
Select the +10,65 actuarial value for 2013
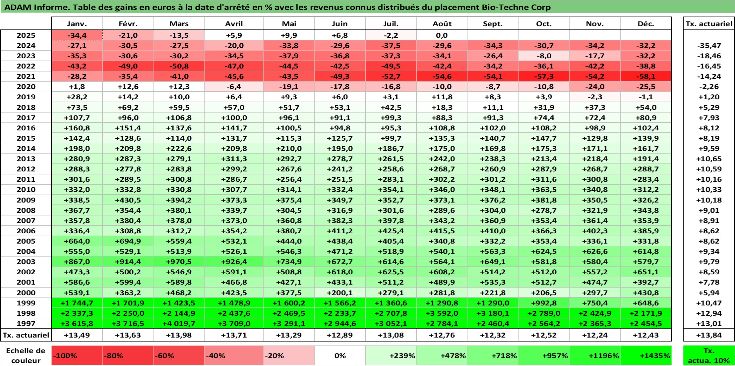[709, 159]
